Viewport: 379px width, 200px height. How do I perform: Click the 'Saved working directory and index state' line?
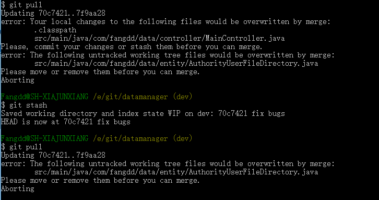tap(143, 113)
